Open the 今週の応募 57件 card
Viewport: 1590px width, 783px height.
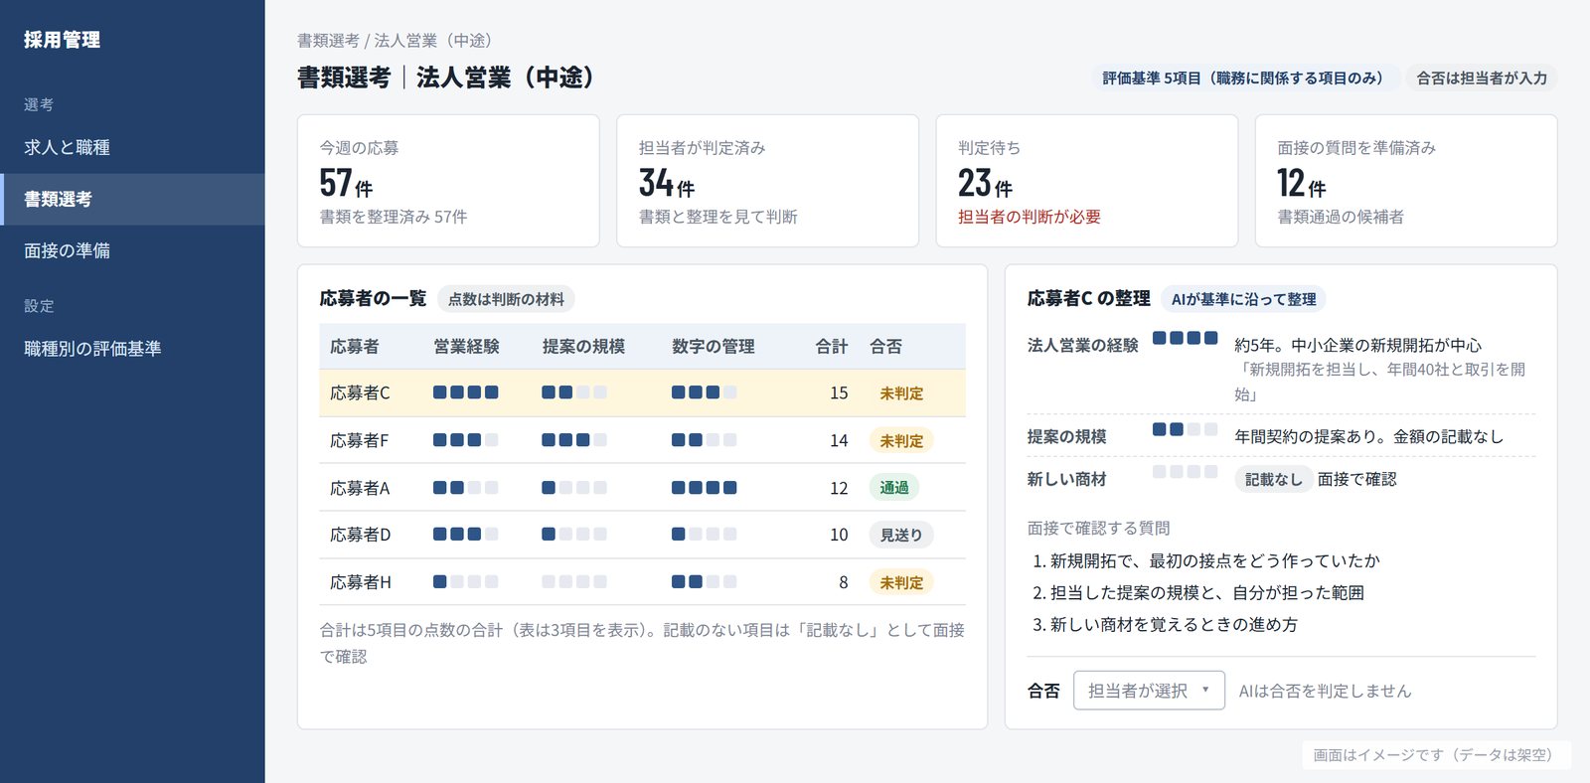point(448,181)
